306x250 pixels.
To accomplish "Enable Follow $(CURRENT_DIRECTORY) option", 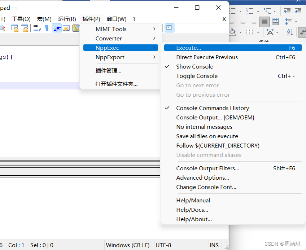I will coord(233,145).
